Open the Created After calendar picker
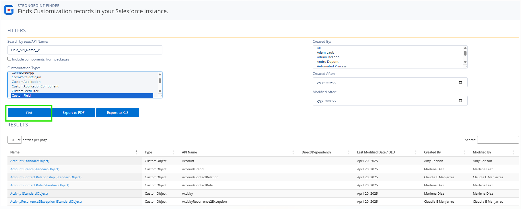This screenshot has width=521, height=209. point(460,82)
